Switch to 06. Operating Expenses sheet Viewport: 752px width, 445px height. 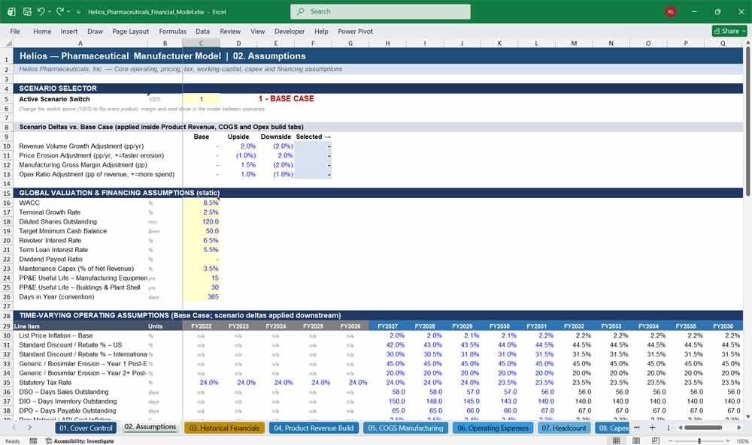[x=493, y=428]
